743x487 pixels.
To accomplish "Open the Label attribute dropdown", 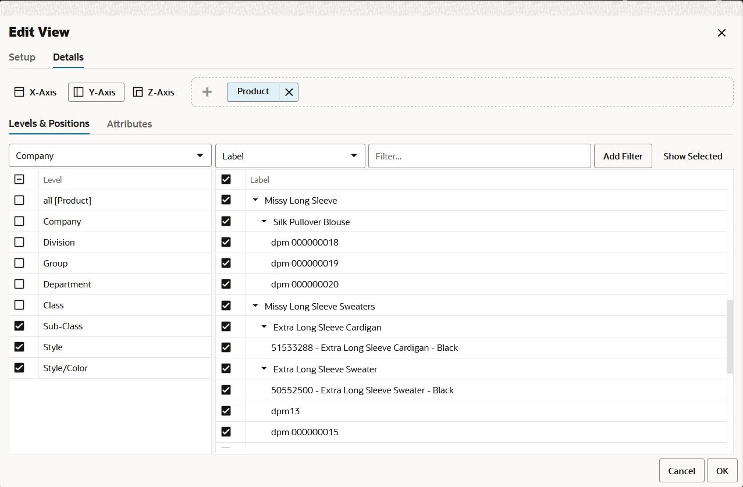I will point(290,156).
